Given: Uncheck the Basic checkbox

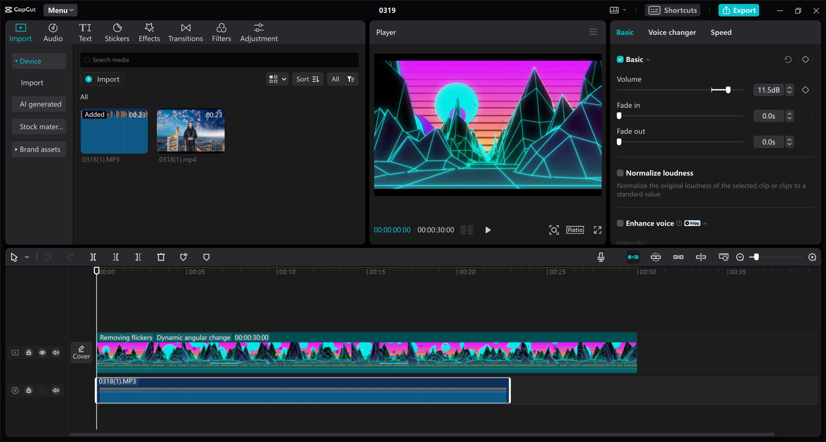Looking at the screenshot, I should pyautogui.click(x=620, y=59).
